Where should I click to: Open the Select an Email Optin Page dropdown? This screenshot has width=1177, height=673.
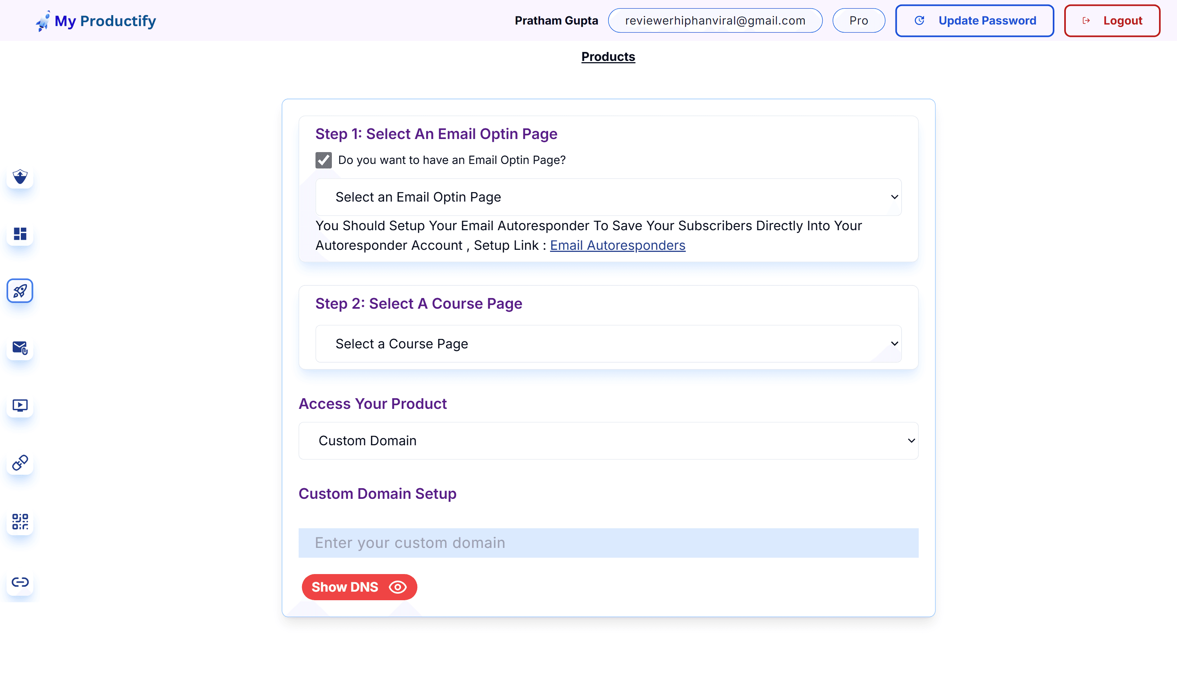[609, 197]
